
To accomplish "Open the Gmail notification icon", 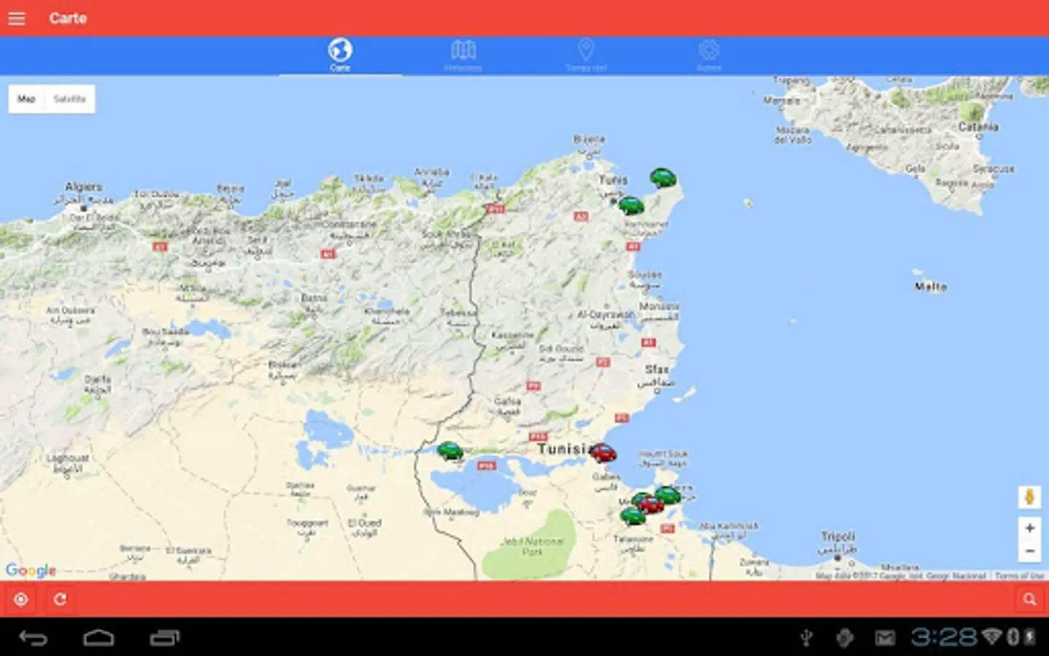I will pyautogui.click(x=885, y=639).
